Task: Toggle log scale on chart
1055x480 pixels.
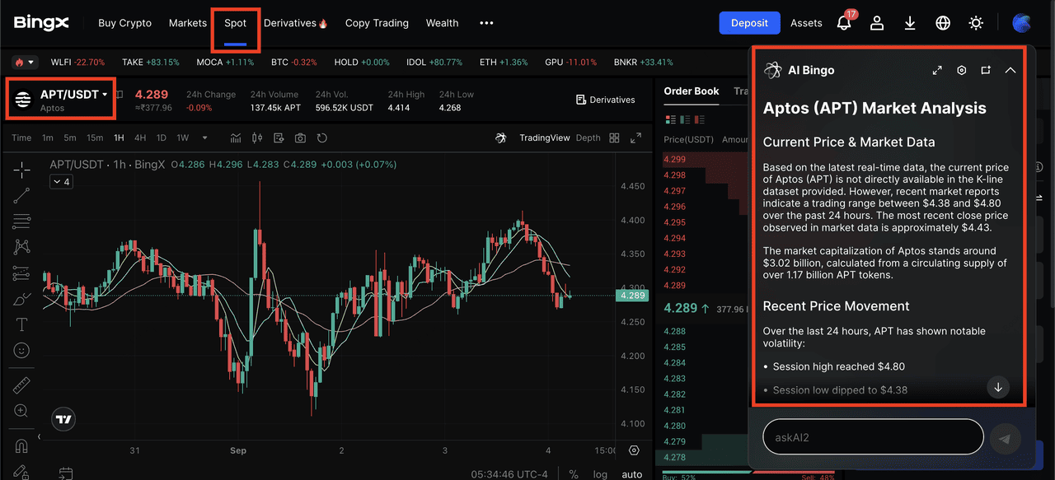Action: tap(600, 474)
